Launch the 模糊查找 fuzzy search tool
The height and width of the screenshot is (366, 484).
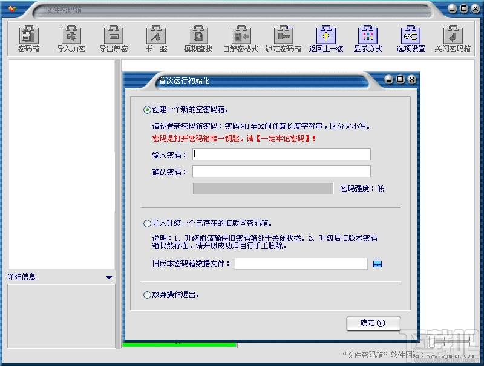pos(198,39)
